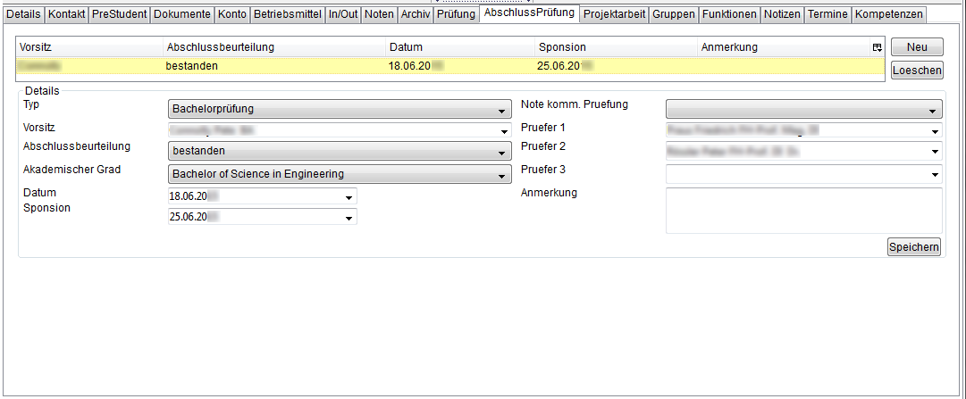Switch to the Projektarbeit tab
Image resolution: width=966 pixels, height=399 pixels.
(x=613, y=14)
